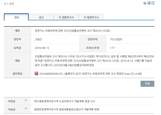Open next post 광양만권경제자유구역 광양세풍일반산업단지
This screenshot has width=161, height=115.
point(67,109)
